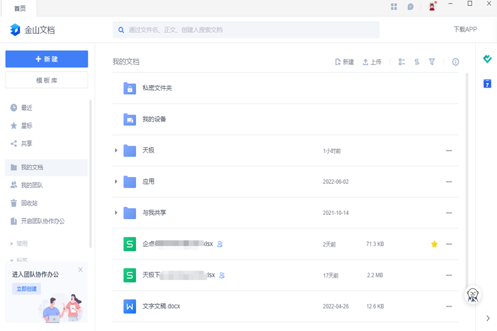The height and width of the screenshot is (331, 497).
Task: Open the green checkmark to-do sidebar icon
Action: click(x=487, y=59)
